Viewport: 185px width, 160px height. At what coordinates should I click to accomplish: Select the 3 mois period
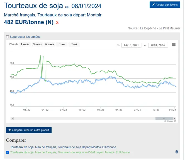pyautogui.click(x=37, y=44)
